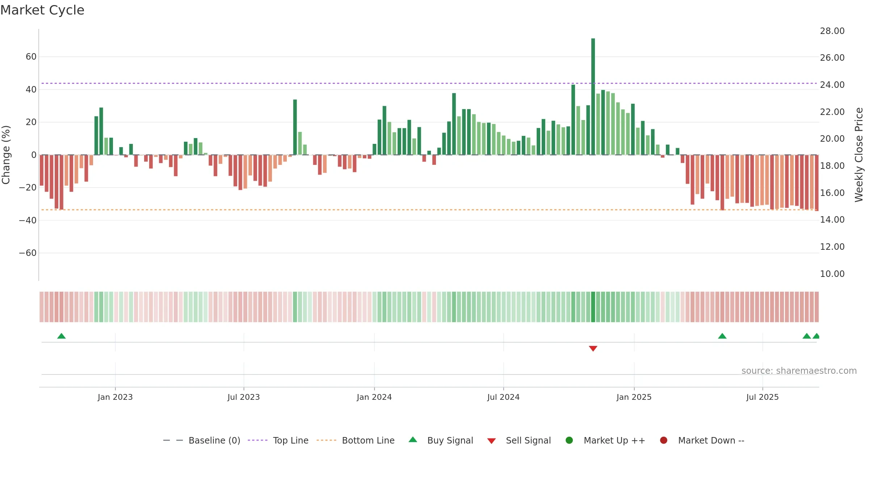Click the 28.00 price axis value
The height and width of the screenshot is (488, 869).
click(x=832, y=31)
